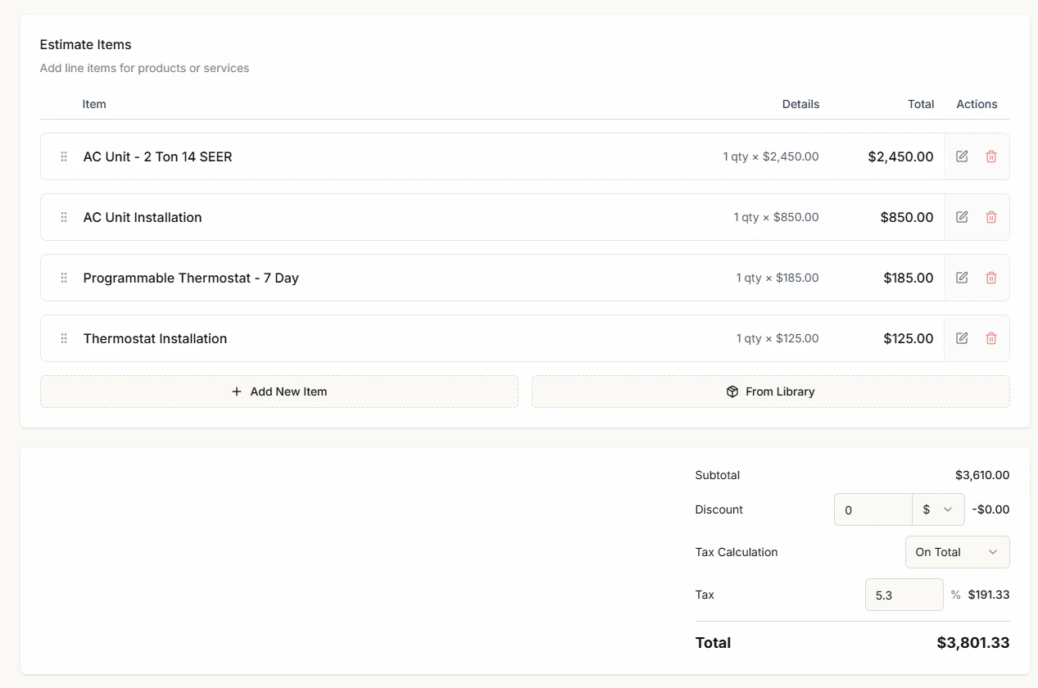The width and height of the screenshot is (1038, 688).
Task: Click the drag handle beside Thermostat Installation
Action: click(x=63, y=338)
